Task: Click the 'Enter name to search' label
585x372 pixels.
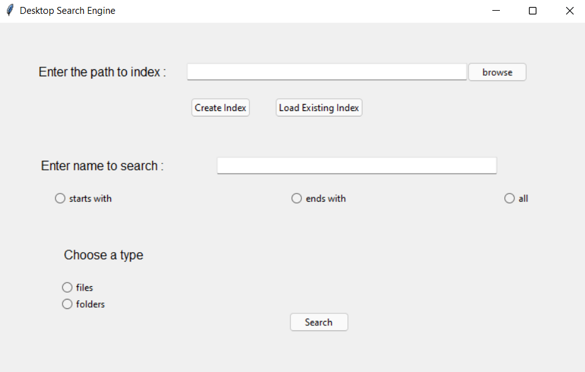Action: coord(102,166)
